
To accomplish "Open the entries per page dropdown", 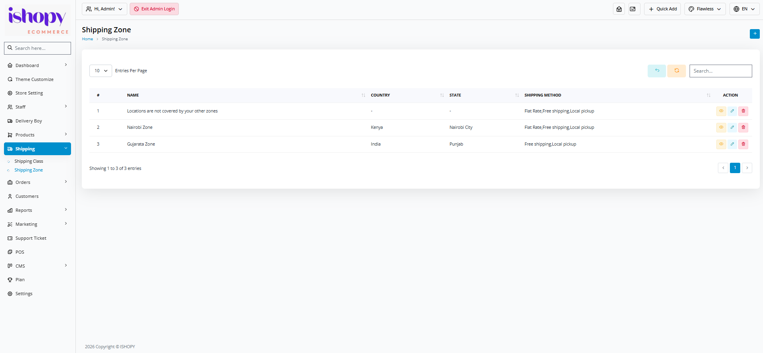I will 101,71.
